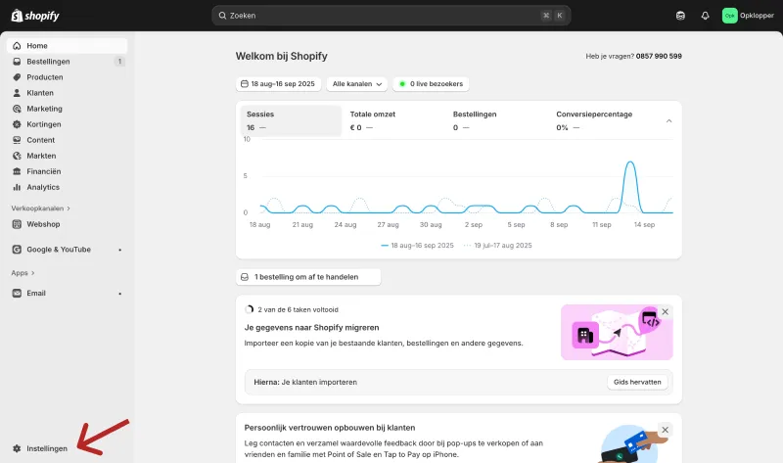The height and width of the screenshot is (463, 783).
Task: Open Klanten in sidebar
Action: 67,93
